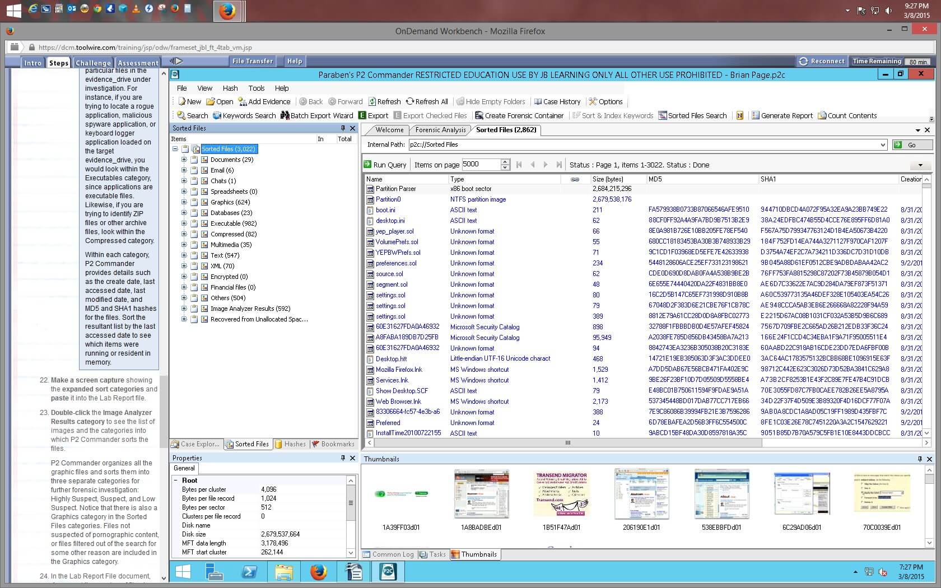Open the Tools menu

pyautogui.click(x=257, y=88)
